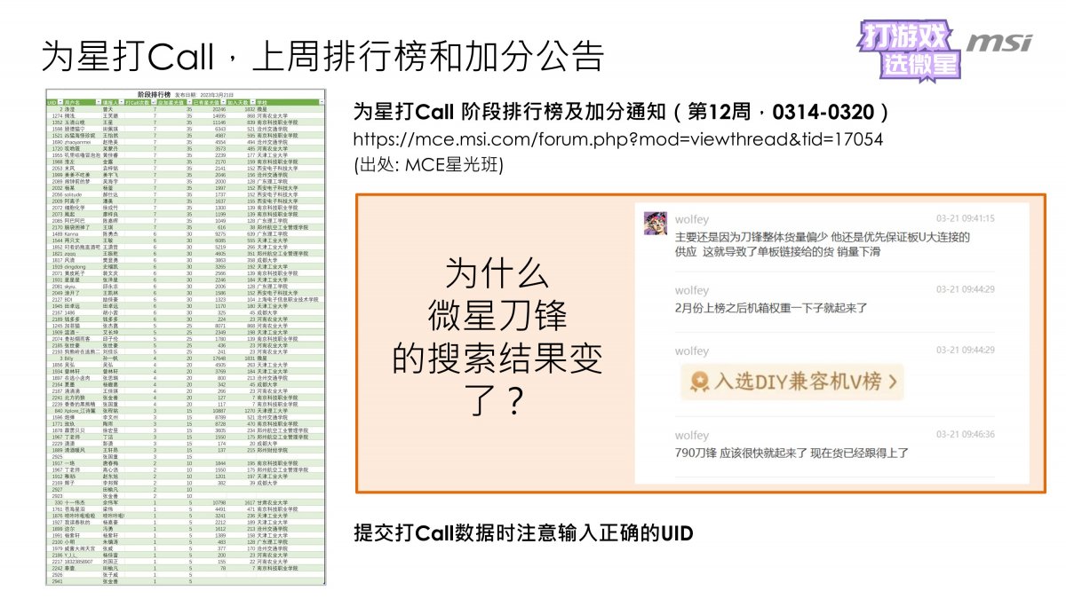The height and width of the screenshot is (599, 1066).
Task: Open the 用户名 column filter dropdown
Action: 100,103
